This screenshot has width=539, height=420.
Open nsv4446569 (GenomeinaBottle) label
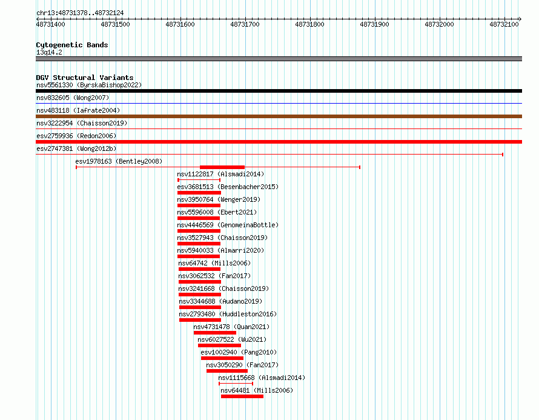(228, 225)
